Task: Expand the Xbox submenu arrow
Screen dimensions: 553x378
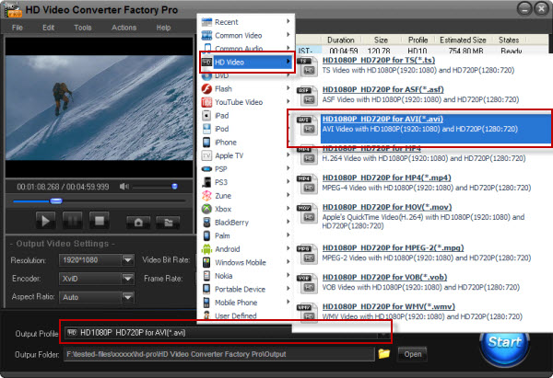Action: [288, 209]
